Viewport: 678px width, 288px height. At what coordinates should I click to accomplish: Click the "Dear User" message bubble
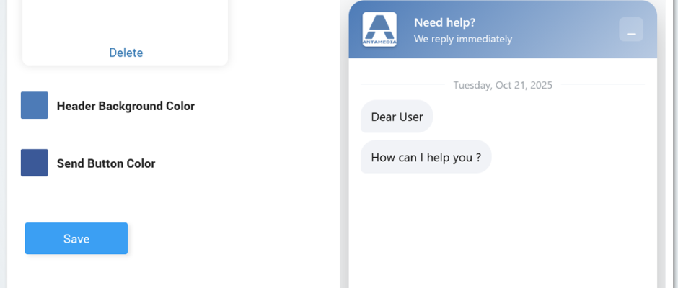(x=397, y=117)
